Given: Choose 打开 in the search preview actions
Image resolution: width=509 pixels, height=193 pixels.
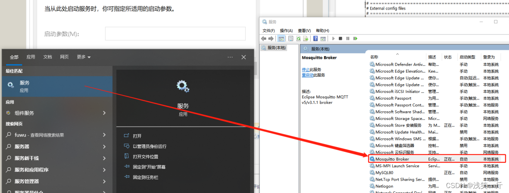Looking at the screenshot, I should click(x=137, y=136).
